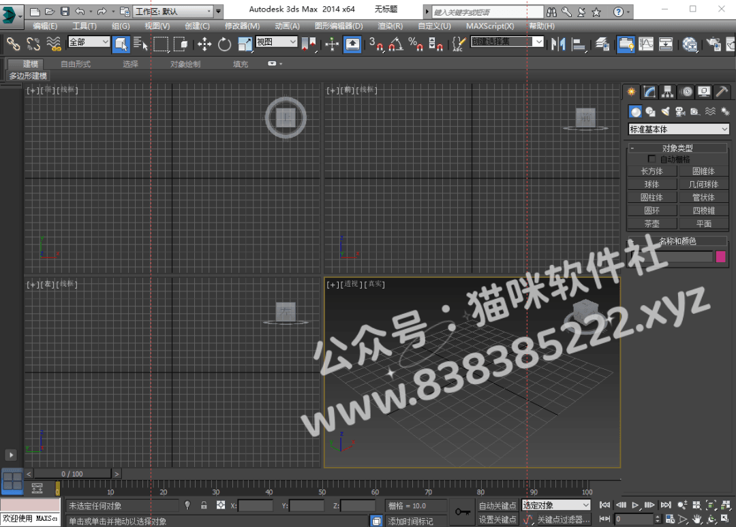
Task: Toggle the Selection Lock icon
Action: pyautogui.click(x=204, y=505)
